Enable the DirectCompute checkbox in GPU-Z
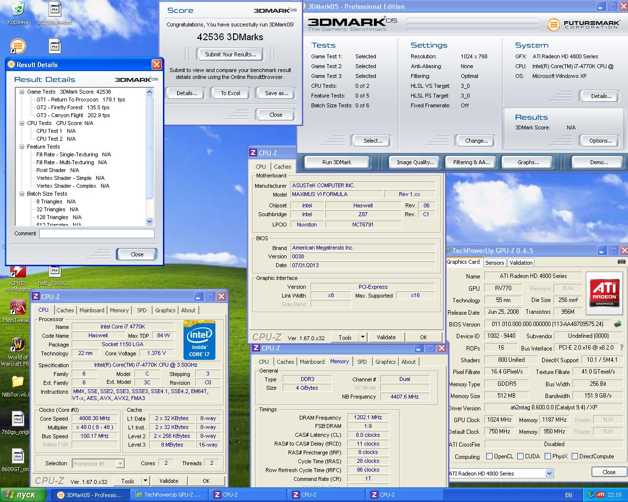The height and width of the screenshot is (502, 628). (575, 456)
